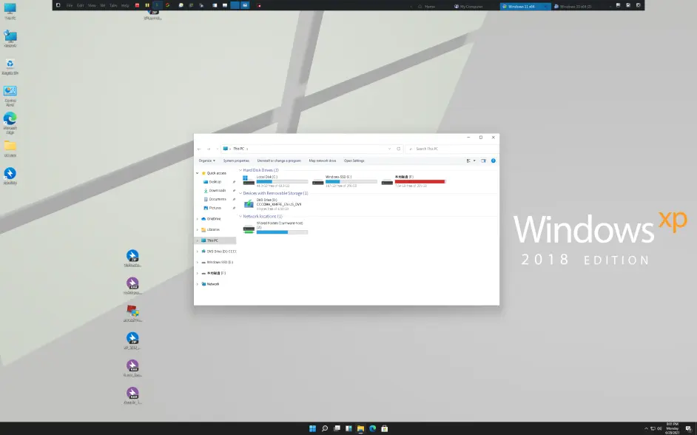Click the Explorer back arrow

click(x=199, y=149)
